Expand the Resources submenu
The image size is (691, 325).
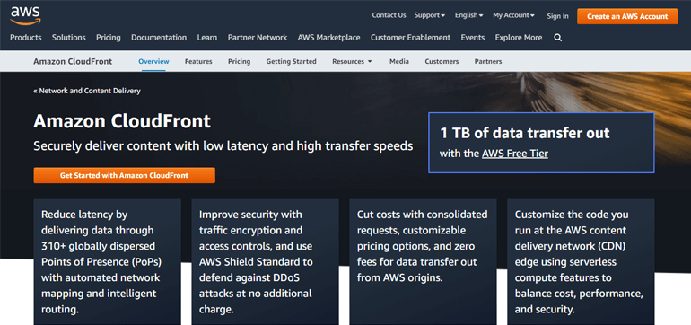click(x=352, y=61)
